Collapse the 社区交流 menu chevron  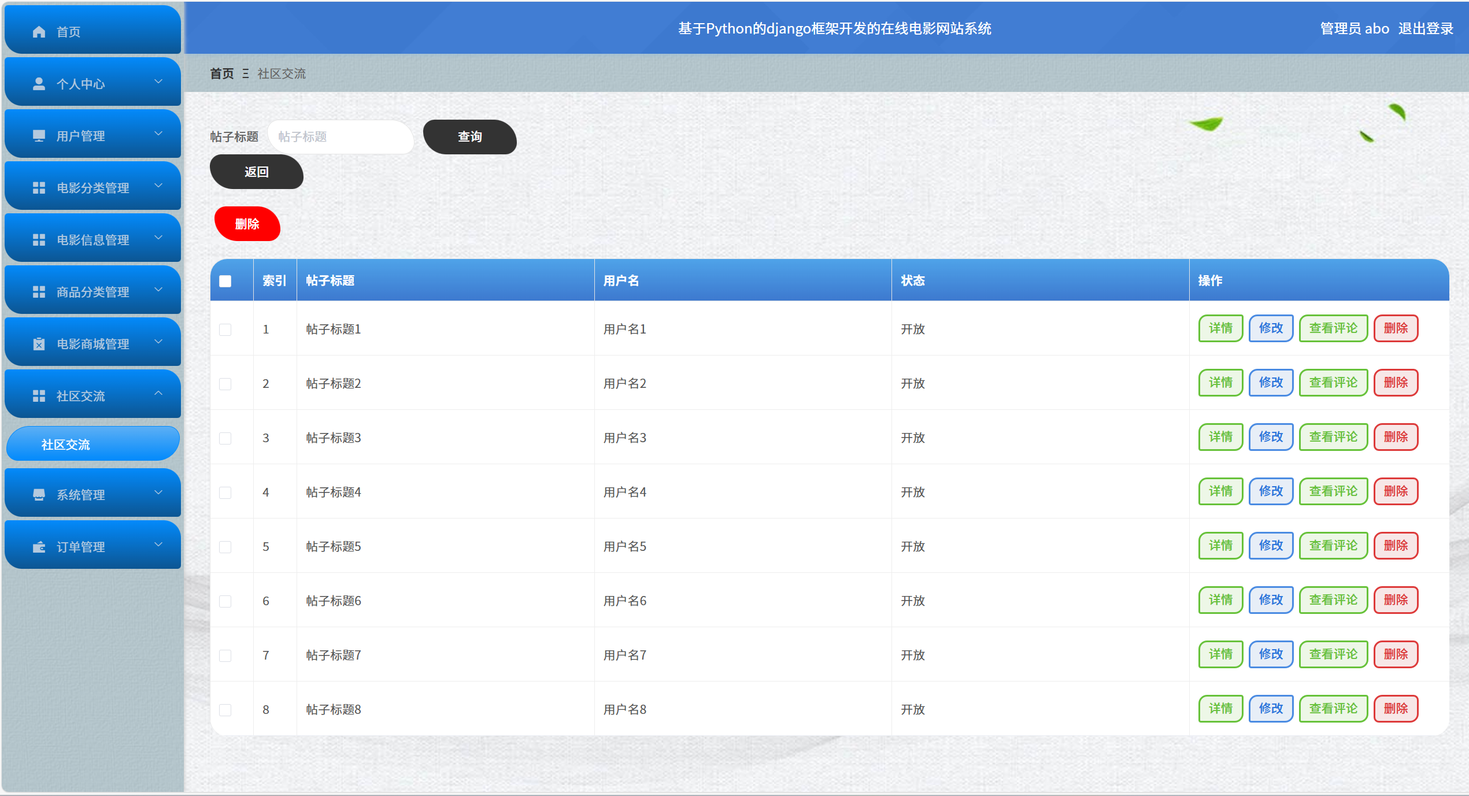(x=158, y=394)
